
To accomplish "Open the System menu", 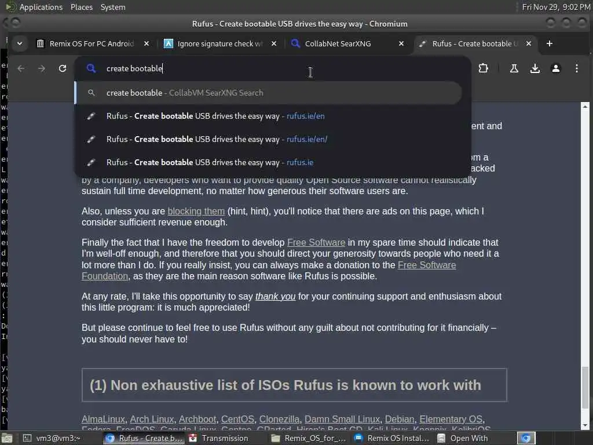I will pyautogui.click(x=113, y=7).
